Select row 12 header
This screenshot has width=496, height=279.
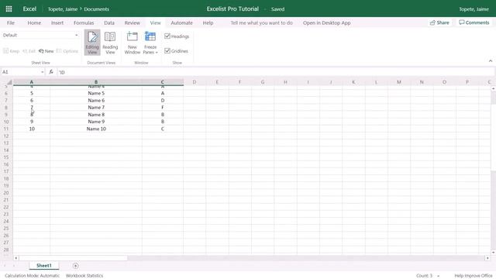click(6, 136)
